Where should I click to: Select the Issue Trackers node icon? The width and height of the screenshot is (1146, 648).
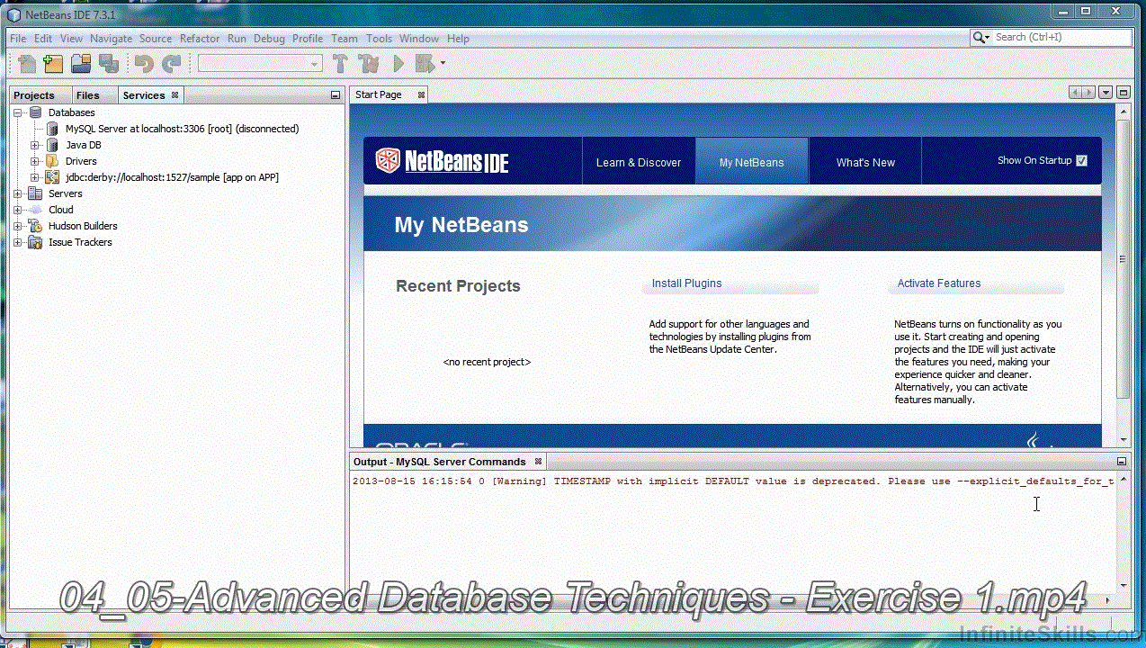[x=36, y=242]
